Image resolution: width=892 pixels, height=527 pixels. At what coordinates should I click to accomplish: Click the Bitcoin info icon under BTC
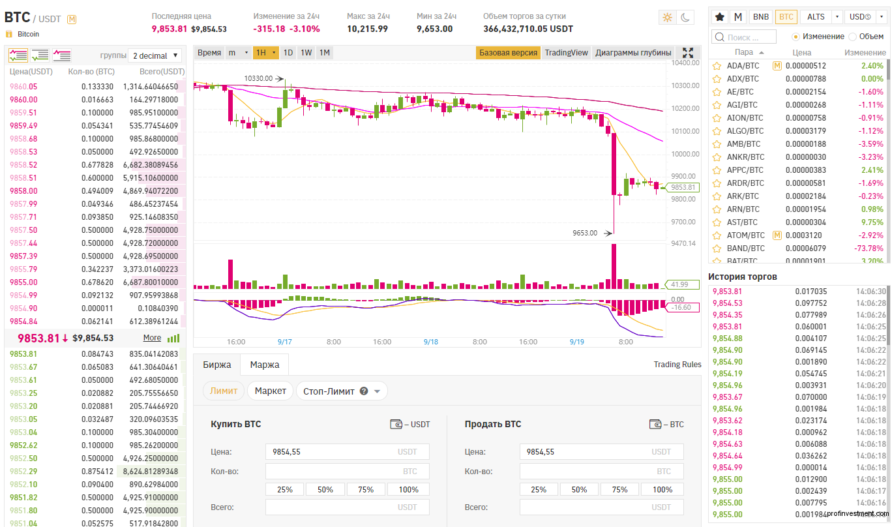point(9,34)
